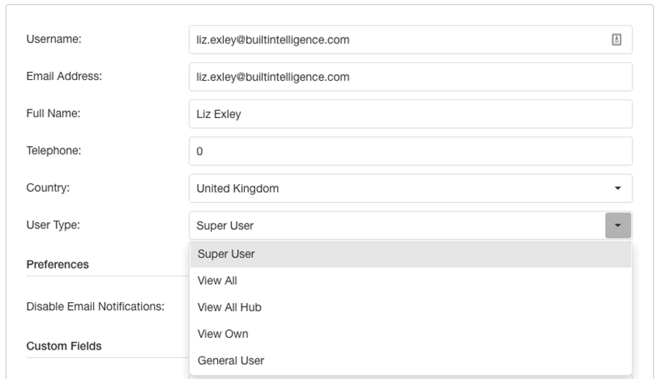Click the Full Name field containing Liz Exley
Image resolution: width=658 pixels, height=379 pixels.
tap(411, 114)
